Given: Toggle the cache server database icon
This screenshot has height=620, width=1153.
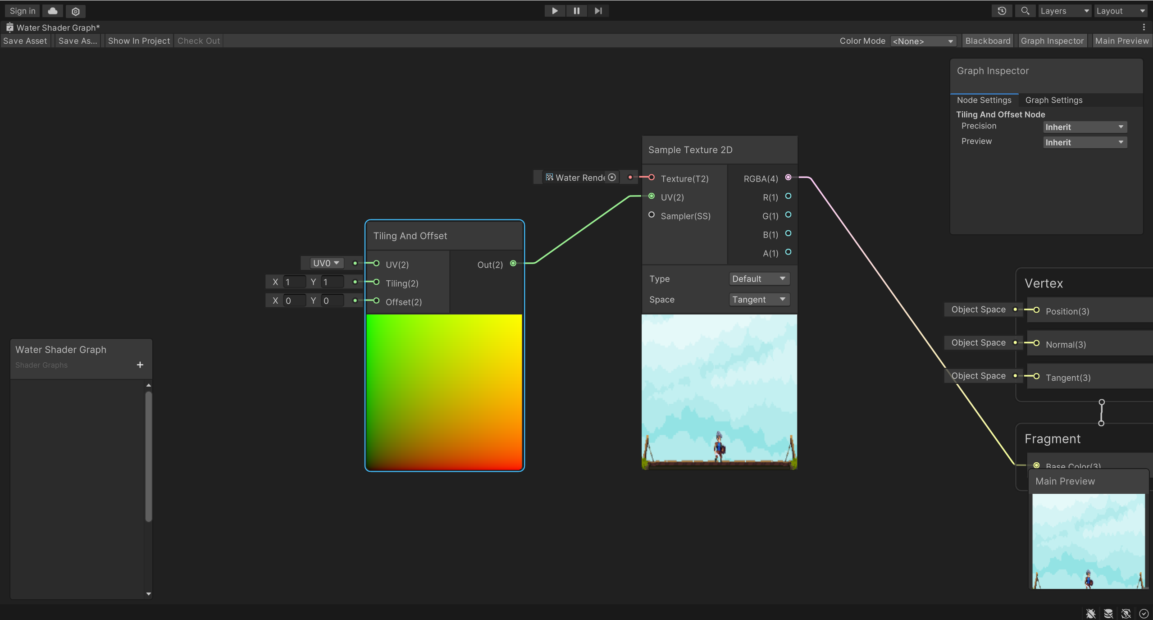Looking at the screenshot, I should 1108,613.
